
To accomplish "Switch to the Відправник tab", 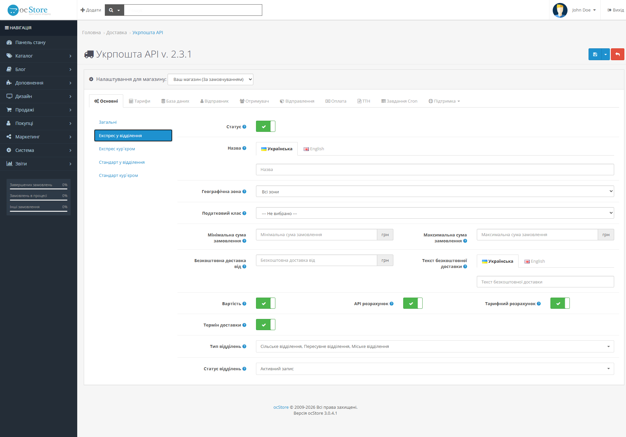I will coord(214,101).
